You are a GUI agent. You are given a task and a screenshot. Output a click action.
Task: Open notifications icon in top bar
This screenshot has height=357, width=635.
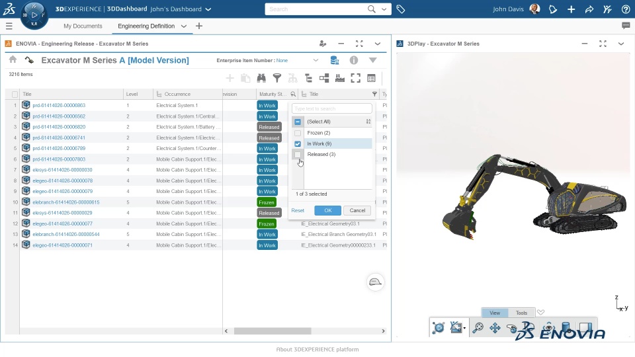click(x=553, y=9)
